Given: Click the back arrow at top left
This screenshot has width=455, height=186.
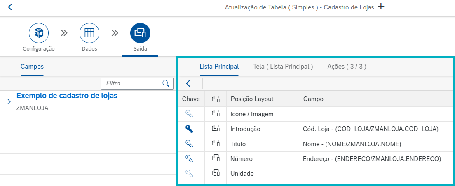Looking at the screenshot, I should 10,7.
